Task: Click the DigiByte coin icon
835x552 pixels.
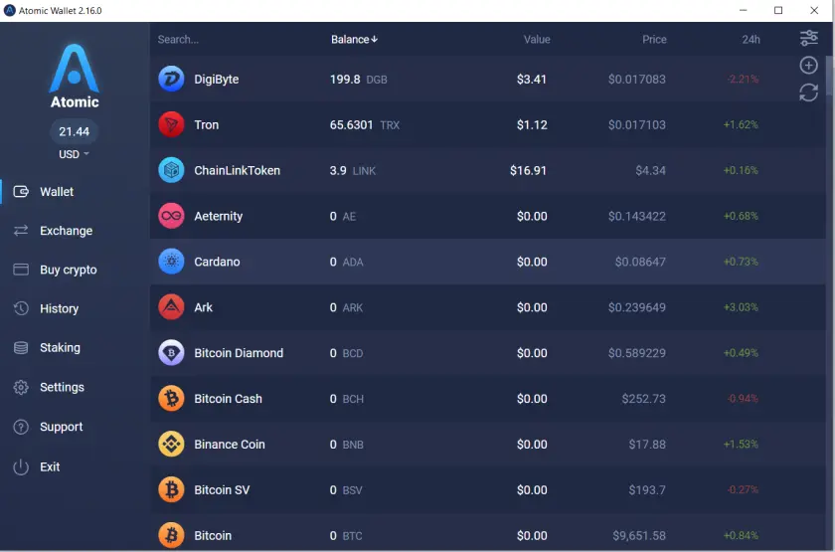Action: click(x=171, y=79)
